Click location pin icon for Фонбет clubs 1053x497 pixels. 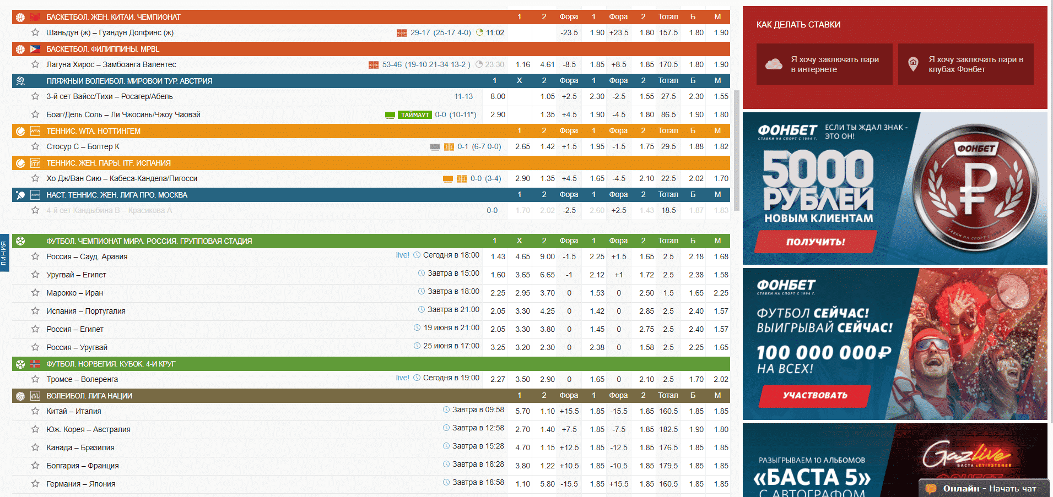click(x=913, y=64)
